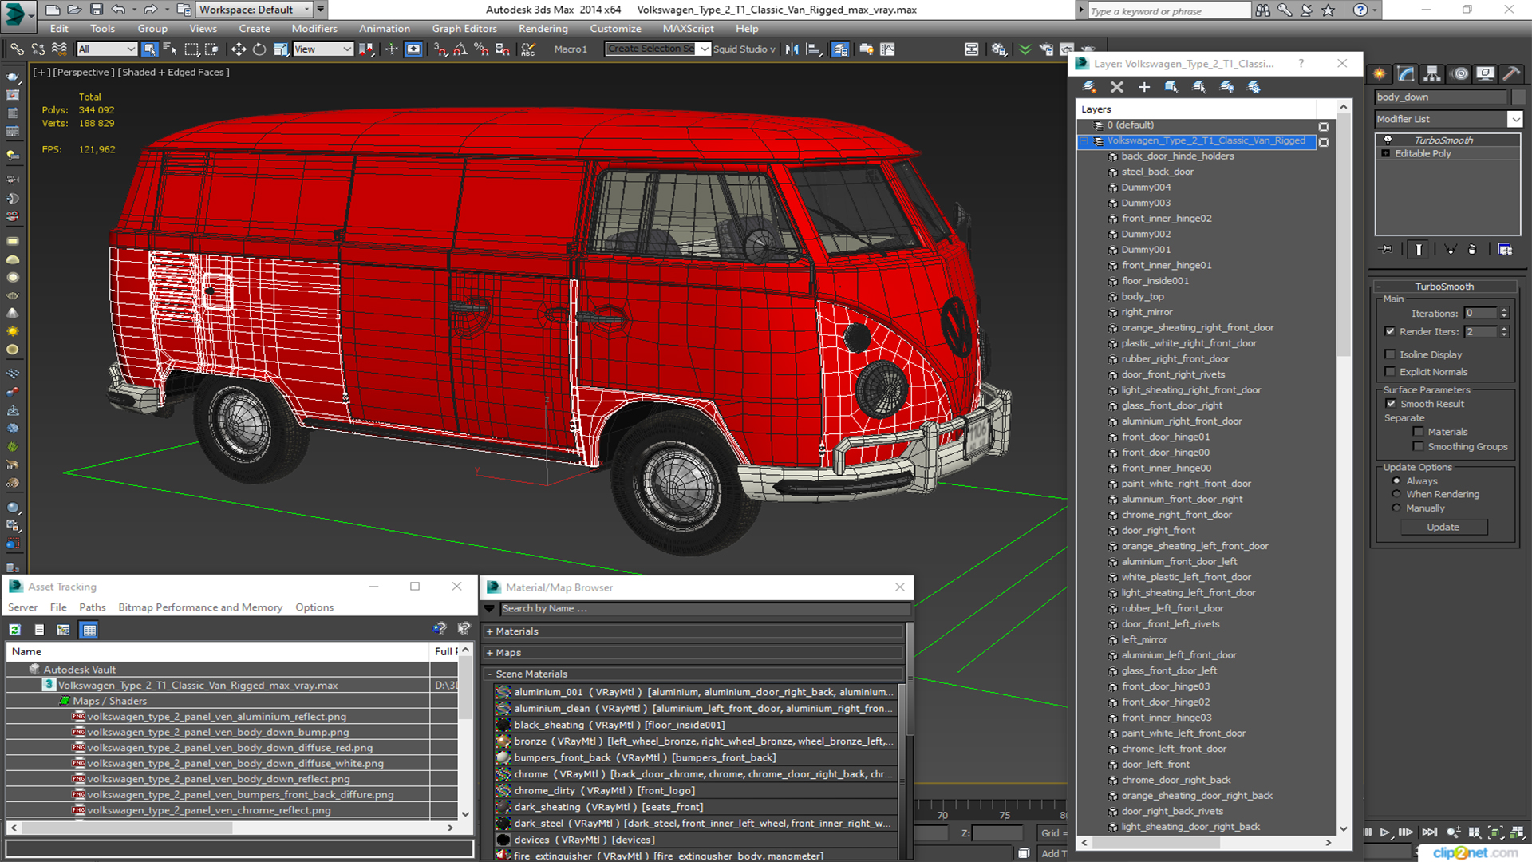Click the Update button in TurboSmooth

coord(1443,528)
